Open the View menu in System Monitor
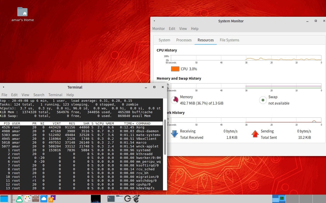326x203 pixels. [x=183, y=29]
